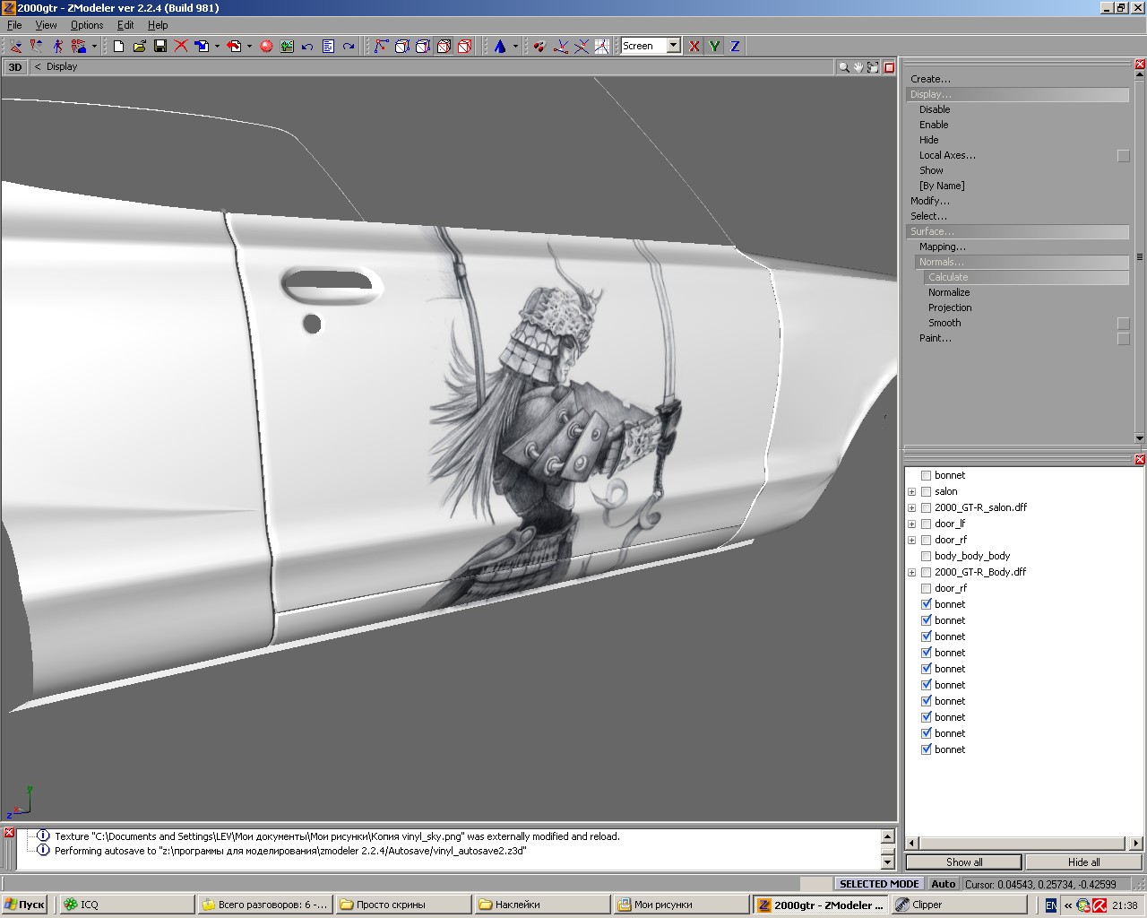Click the Export icon with red arrow
Viewport: 1147px width, 918px height.
[x=234, y=46]
